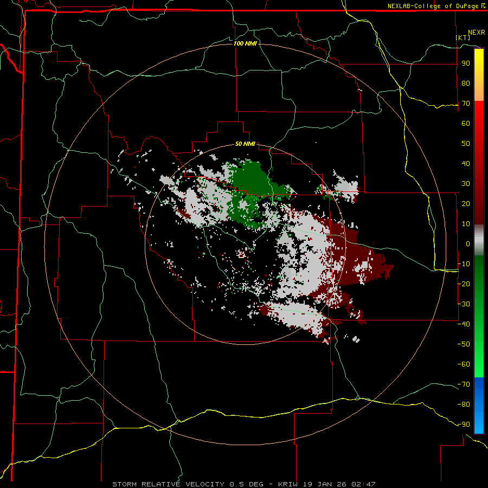Click the 0 value on velocity scale

(468, 244)
